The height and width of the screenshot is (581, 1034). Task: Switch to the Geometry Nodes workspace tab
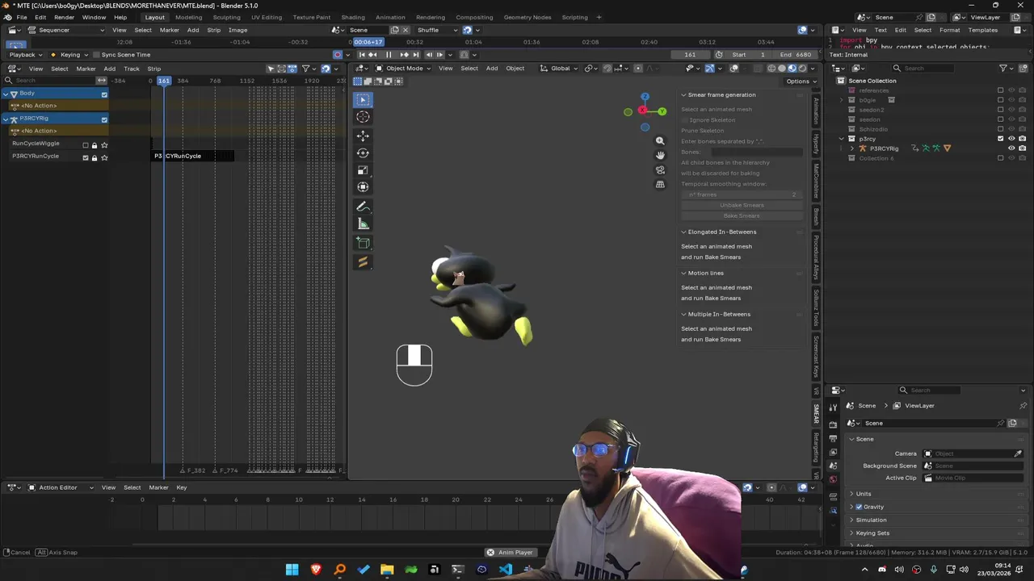point(528,17)
